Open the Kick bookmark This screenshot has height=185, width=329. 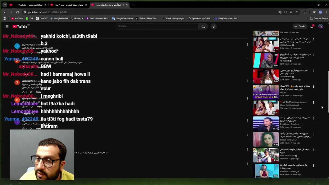coord(30,18)
